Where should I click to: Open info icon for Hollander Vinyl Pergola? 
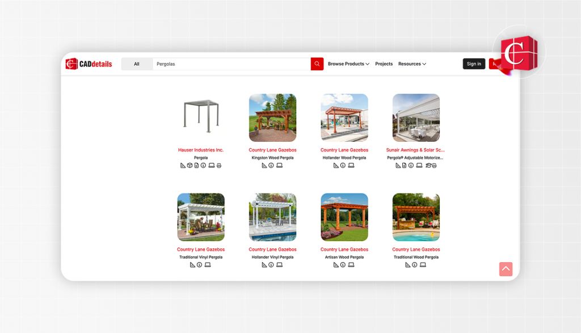coord(271,265)
